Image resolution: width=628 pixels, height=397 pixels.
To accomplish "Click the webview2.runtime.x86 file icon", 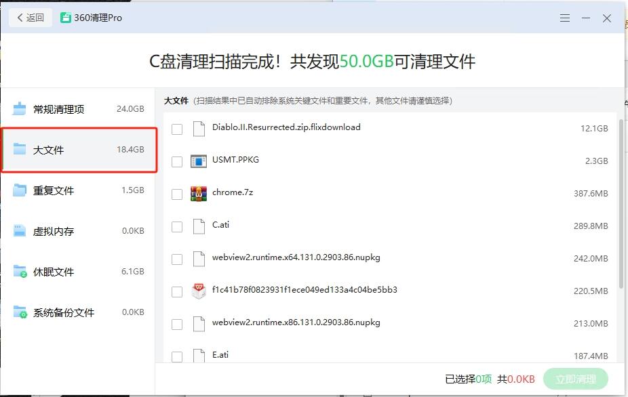I will 199,324.
